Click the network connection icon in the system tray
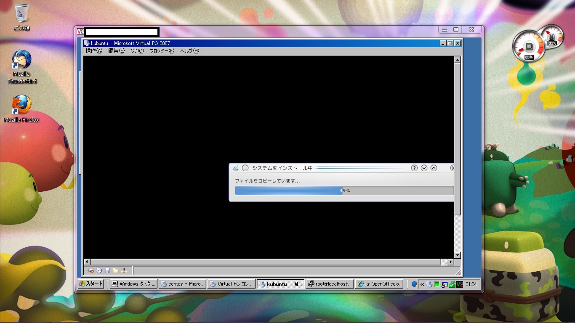 [x=445, y=284]
